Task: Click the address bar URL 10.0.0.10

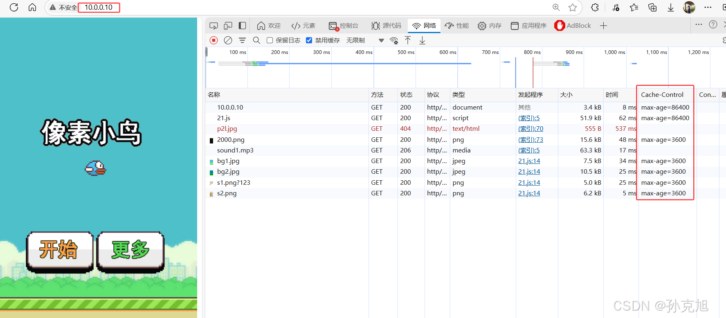Action: point(99,7)
